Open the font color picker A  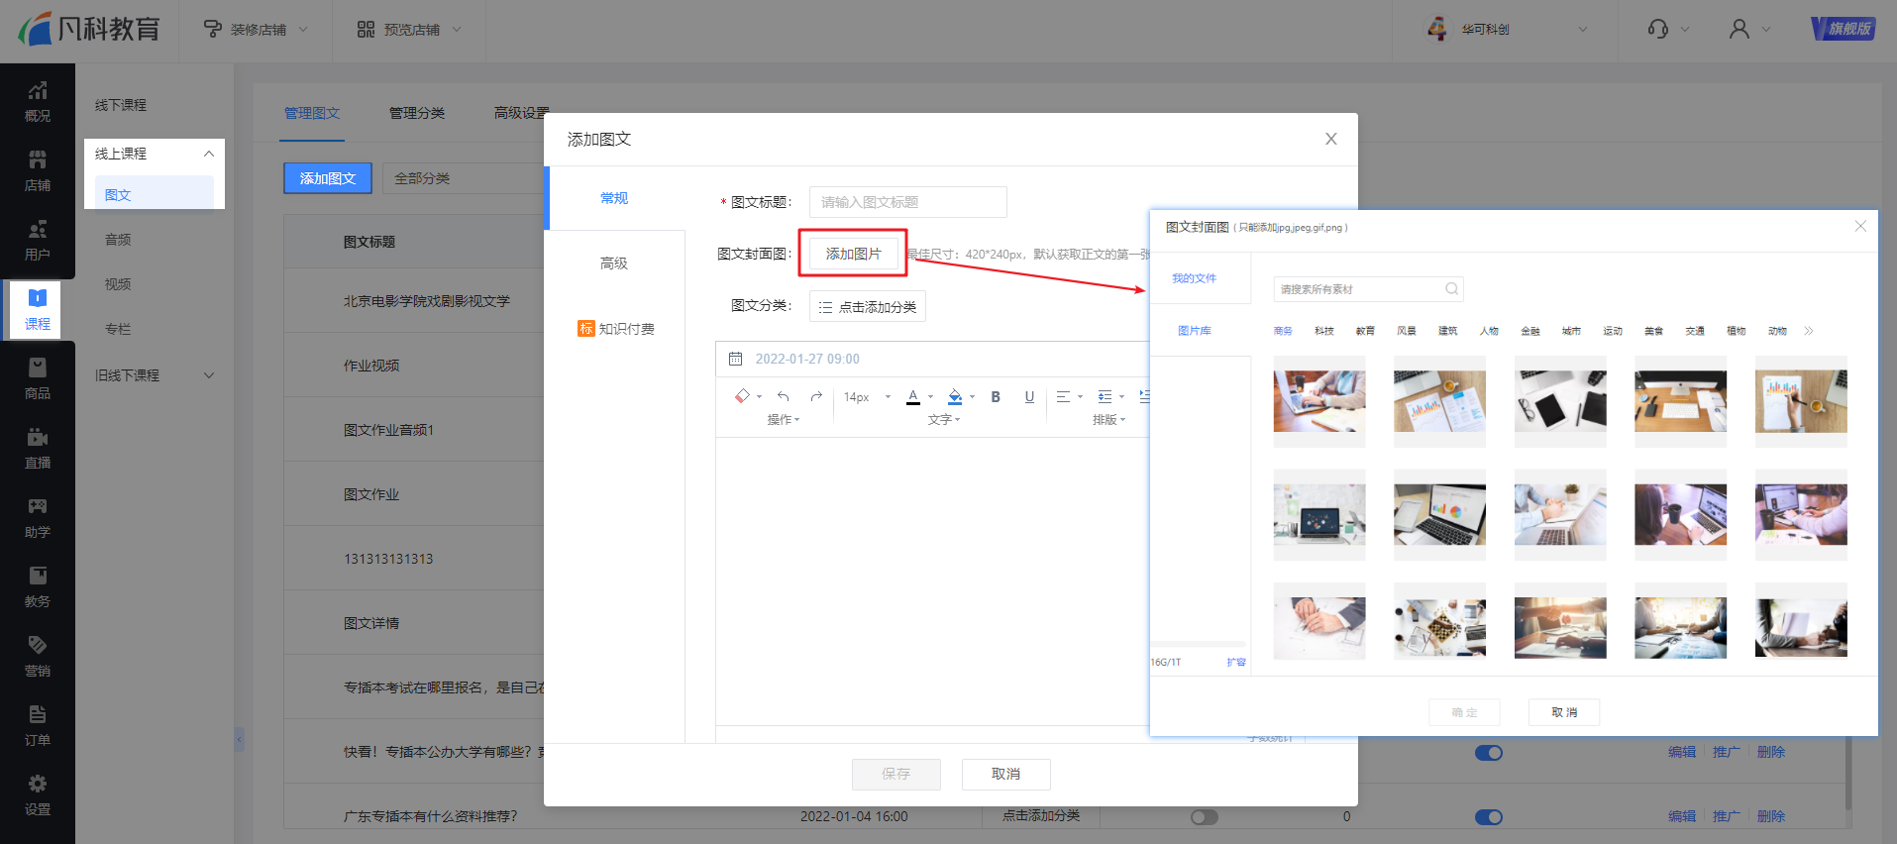click(913, 396)
